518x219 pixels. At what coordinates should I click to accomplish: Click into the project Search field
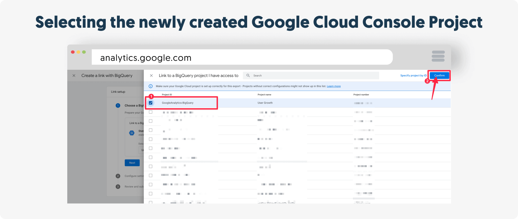[x=313, y=76]
